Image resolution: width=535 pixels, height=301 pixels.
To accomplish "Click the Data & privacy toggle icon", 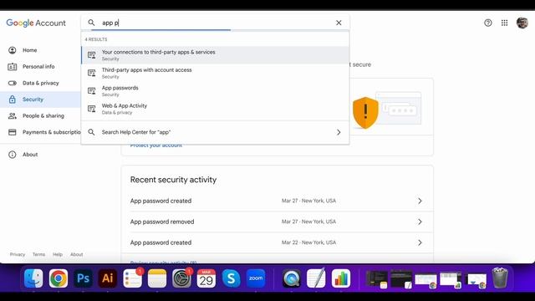I will (x=13, y=83).
